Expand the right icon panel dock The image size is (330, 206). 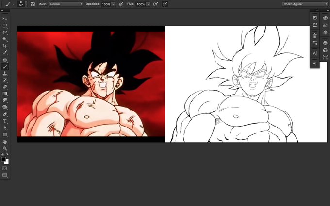point(328,10)
